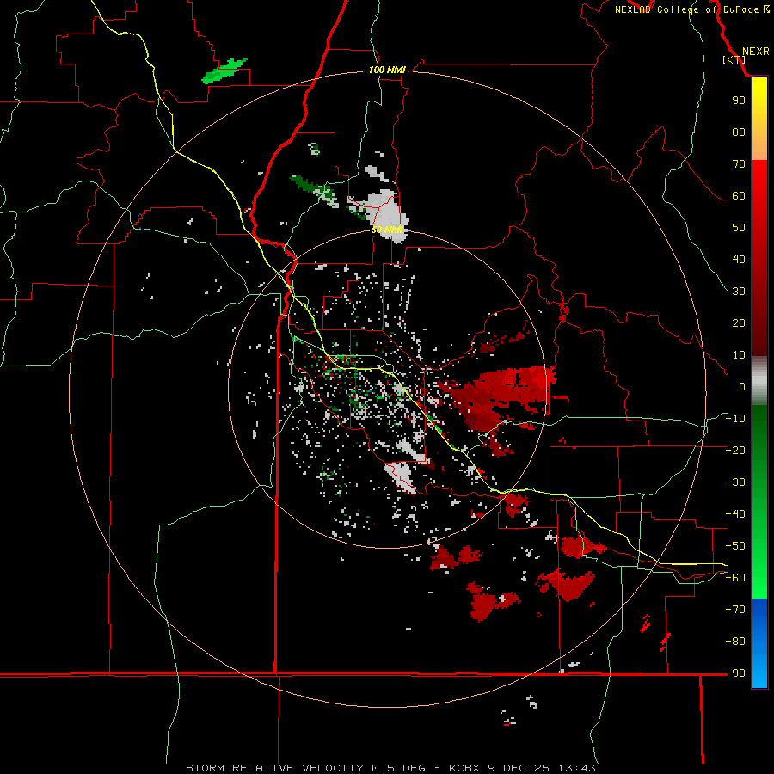Select the -40 knots scale label

click(x=735, y=514)
